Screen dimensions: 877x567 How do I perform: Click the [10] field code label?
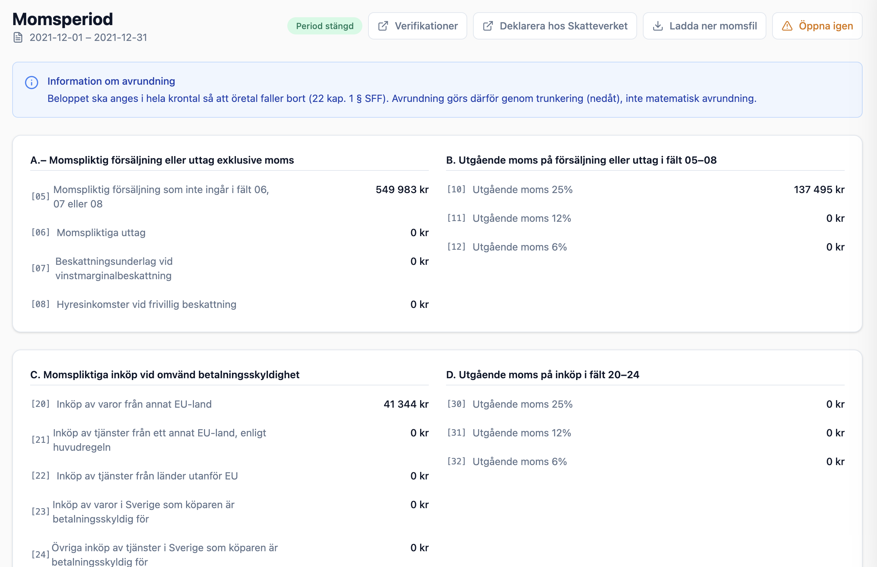pos(456,189)
